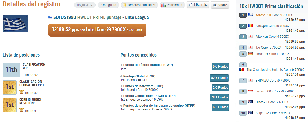Click Japanese flag beside SHIMIZU
308x122 pixels.
(250, 80)
